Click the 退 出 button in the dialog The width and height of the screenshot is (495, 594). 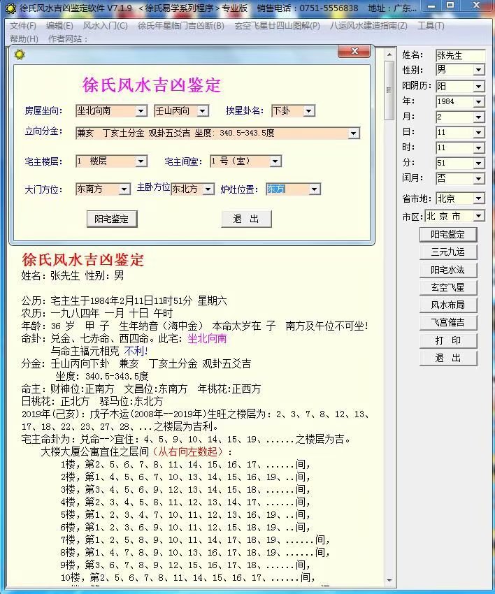[x=246, y=219]
